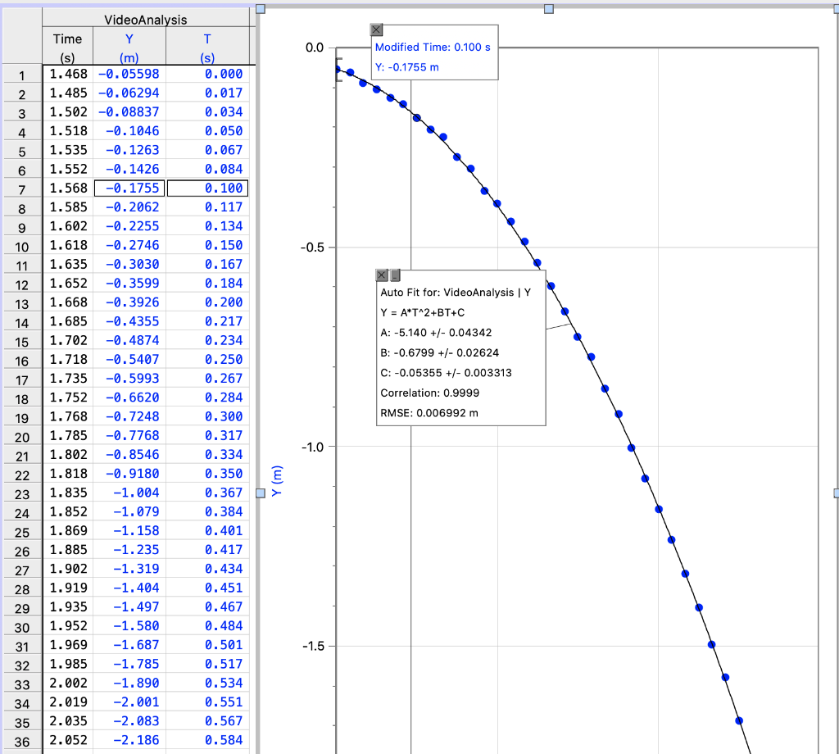
Task: Click the Modified Time: 0.100 s text
Action: coord(433,48)
